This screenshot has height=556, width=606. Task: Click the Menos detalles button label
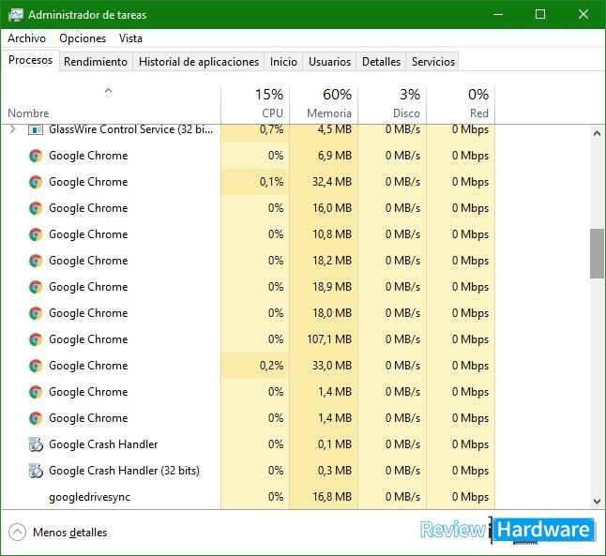[70, 533]
